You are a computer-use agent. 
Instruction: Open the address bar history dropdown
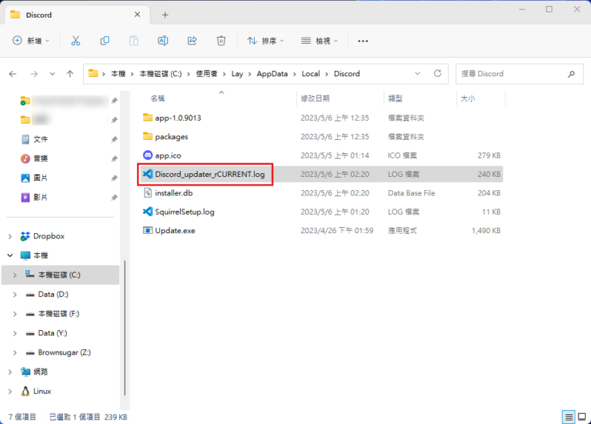418,74
